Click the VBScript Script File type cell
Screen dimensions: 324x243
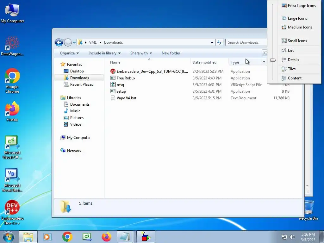coord(246,85)
